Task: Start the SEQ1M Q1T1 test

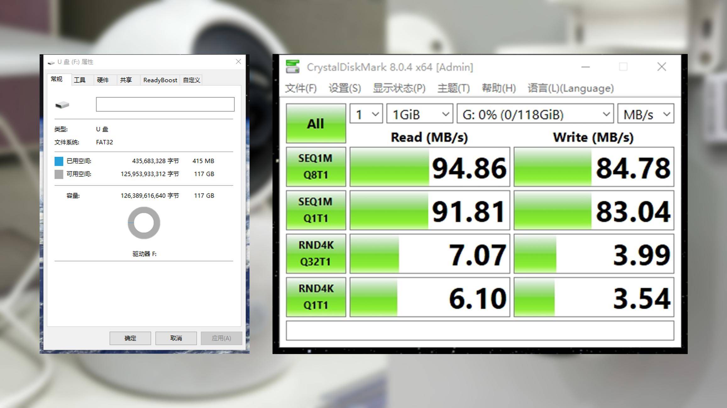Action: click(316, 210)
